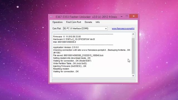Click the log scrollbar down arrow
The image size is (178, 100).
click(133, 76)
